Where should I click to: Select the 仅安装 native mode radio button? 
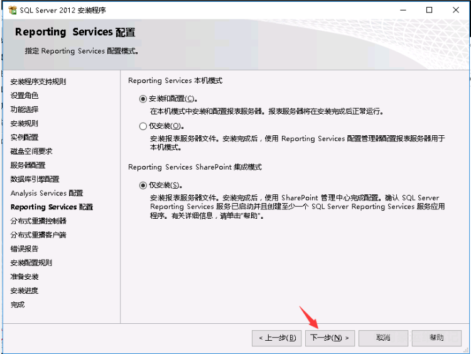(x=143, y=126)
